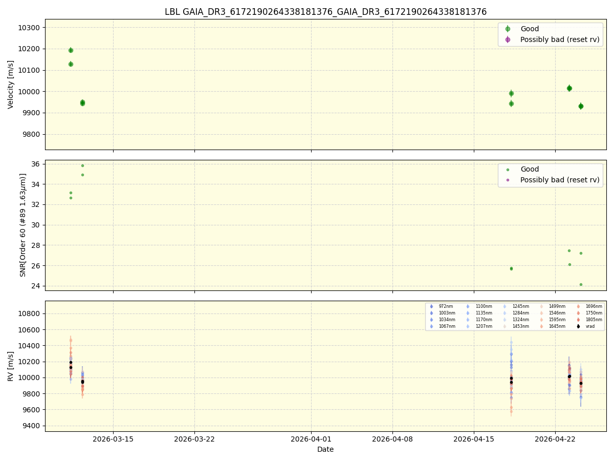Click the 2026-04-22 date tick label

click(x=555, y=438)
